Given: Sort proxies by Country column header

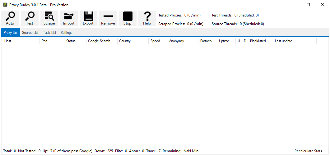Looking at the screenshot, I should click(133, 41).
